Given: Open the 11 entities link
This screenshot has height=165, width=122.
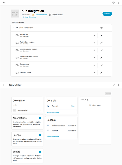Looking at the screenshot, I should [x=32, y=17].
